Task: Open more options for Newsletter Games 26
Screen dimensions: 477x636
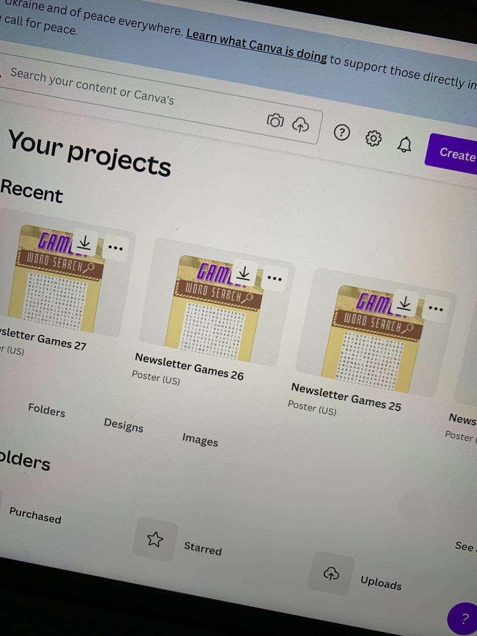Action: tap(275, 278)
